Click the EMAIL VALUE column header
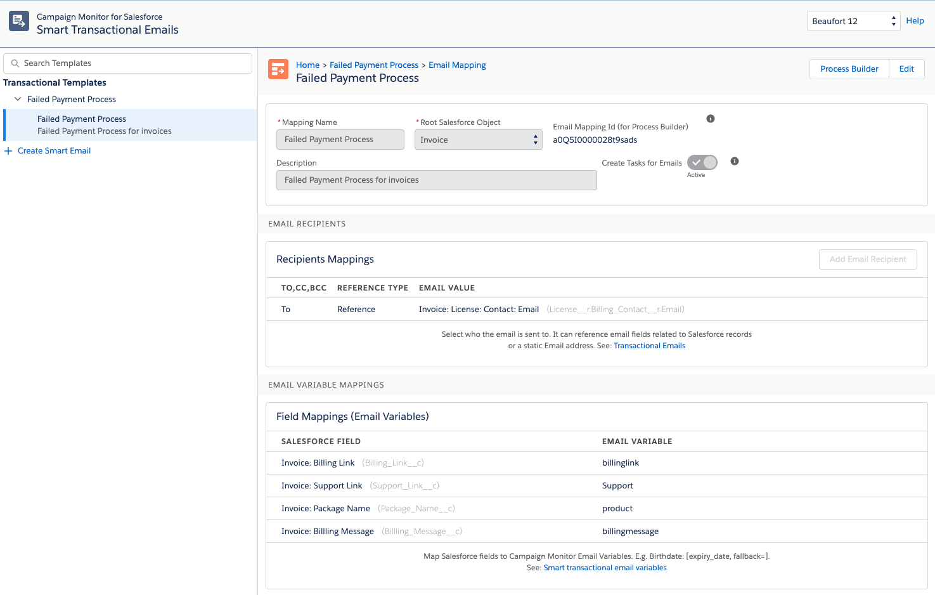Screen dimensions: 935x595 [x=447, y=288]
